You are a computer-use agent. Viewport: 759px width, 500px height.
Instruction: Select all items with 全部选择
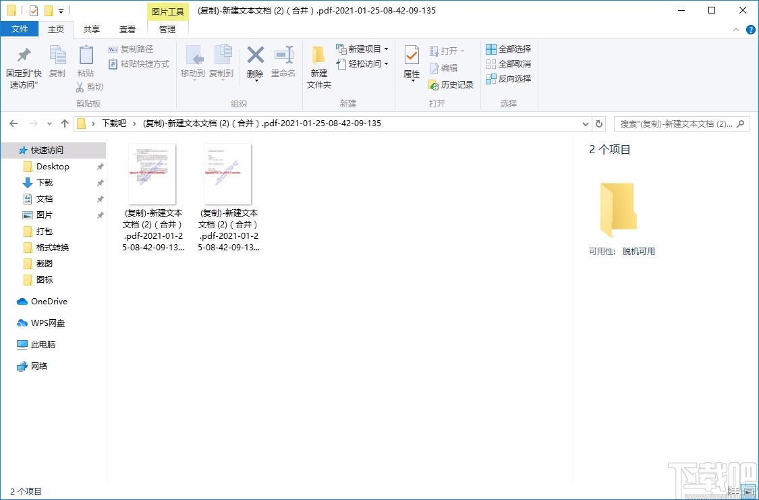point(508,48)
